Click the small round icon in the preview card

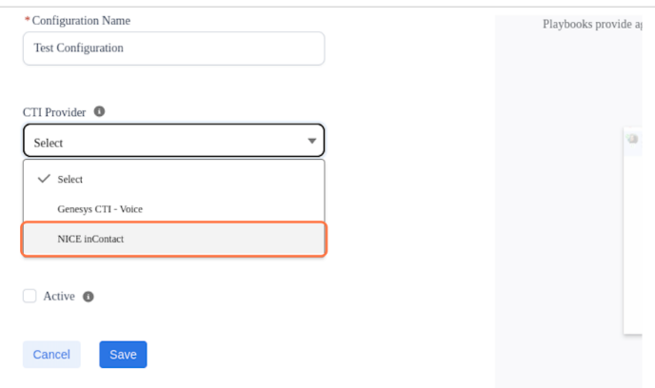[632, 139]
